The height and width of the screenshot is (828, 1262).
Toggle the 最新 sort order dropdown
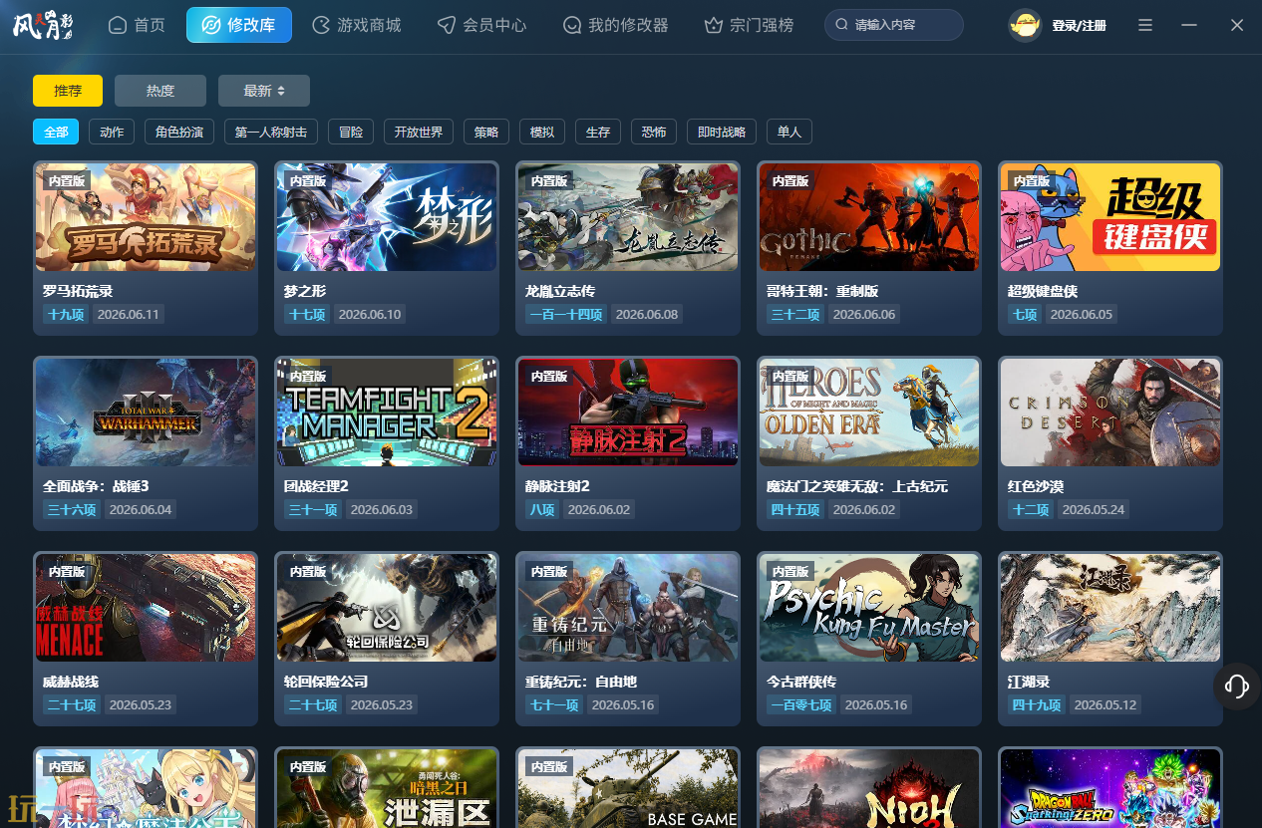(264, 91)
